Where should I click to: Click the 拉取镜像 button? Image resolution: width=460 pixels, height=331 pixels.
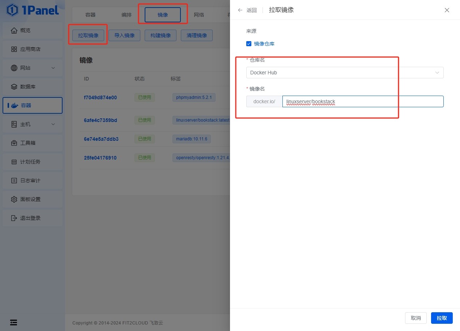point(88,35)
